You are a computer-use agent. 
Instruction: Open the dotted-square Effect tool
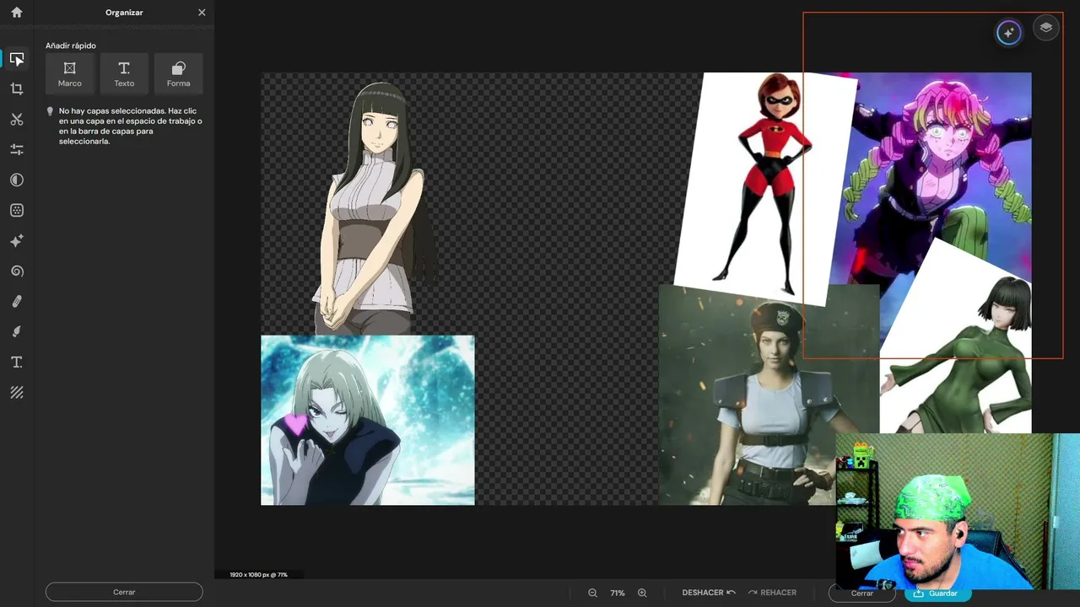coord(17,210)
